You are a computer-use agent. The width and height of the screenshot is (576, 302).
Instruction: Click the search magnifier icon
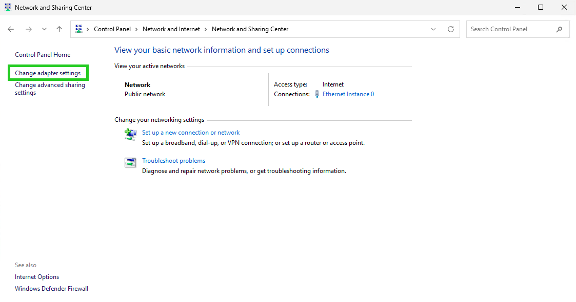point(560,29)
